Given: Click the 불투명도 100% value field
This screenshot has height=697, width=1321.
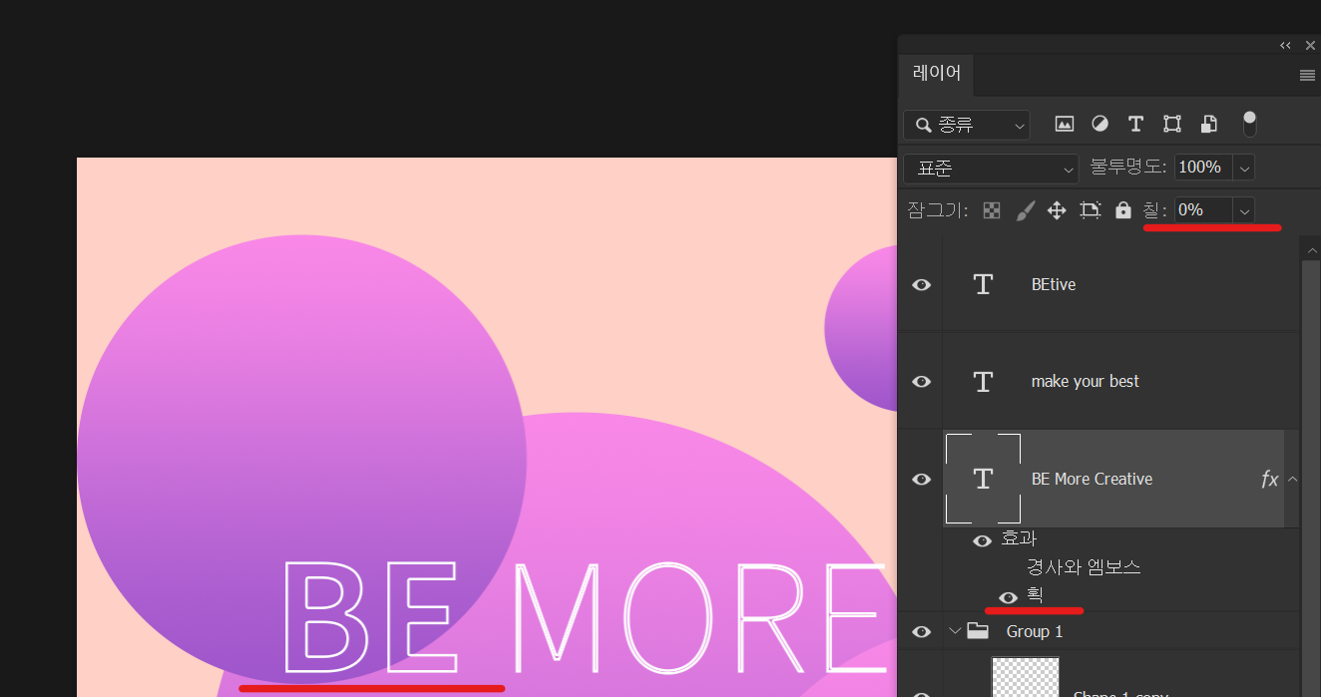Looking at the screenshot, I should coord(1203,168).
